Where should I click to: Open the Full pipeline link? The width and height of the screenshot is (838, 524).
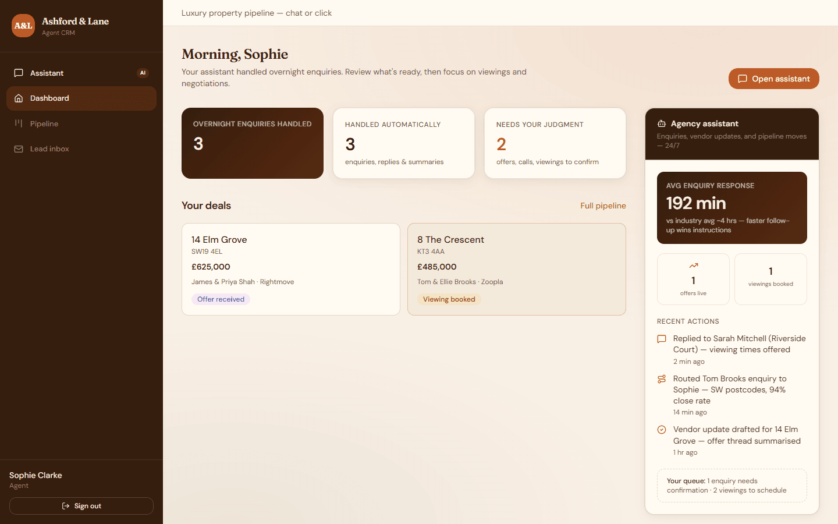pyautogui.click(x=603, y=206)
